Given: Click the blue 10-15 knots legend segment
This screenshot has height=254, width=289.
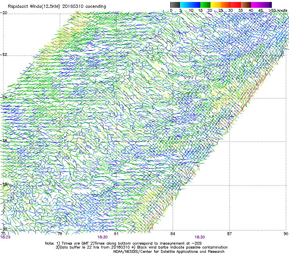Looking at the screenshot, I should click(195, 5).
